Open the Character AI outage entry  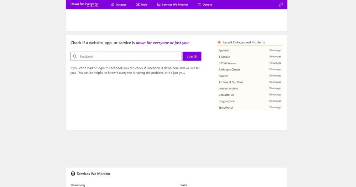[226, 95]
